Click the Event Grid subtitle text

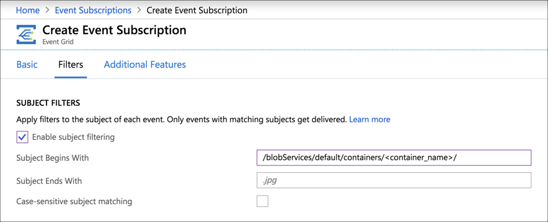58,42
